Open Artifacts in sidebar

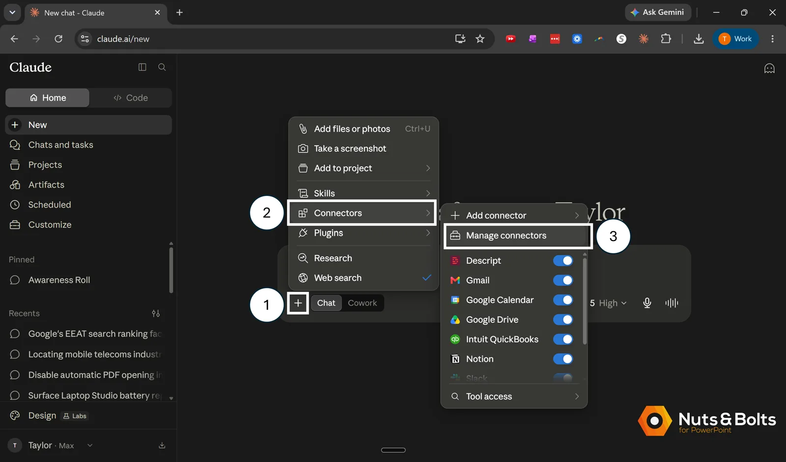(x=88, y=185)
